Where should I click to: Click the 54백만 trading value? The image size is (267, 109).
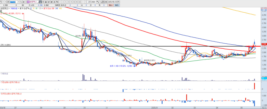point(57,5)
